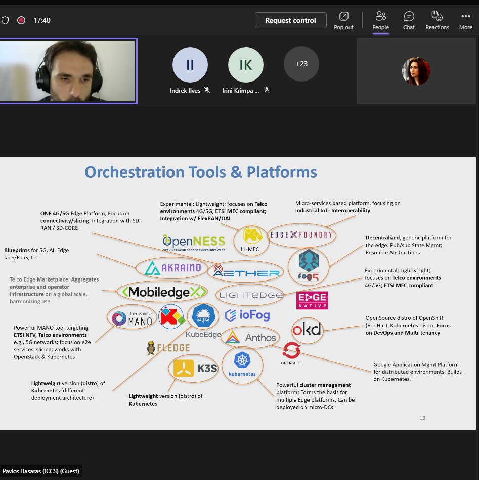
Task: Click the muted mic icon beside Indrek Ilves
Action: (x=207, y=90)
